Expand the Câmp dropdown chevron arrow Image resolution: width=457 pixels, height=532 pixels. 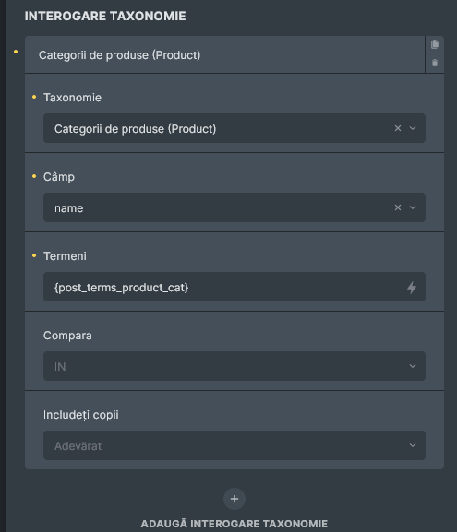pyautogui.click(x=413, y=207)
